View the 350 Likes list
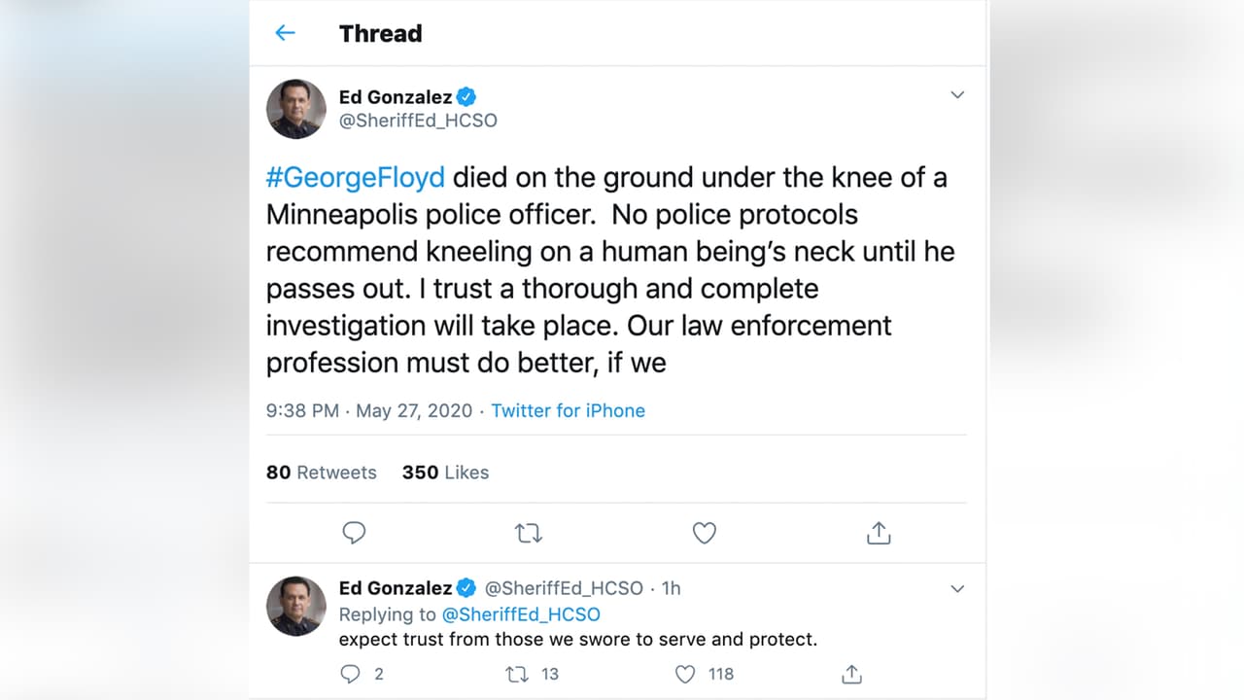1244x700 pixels. tap(445, 472)
